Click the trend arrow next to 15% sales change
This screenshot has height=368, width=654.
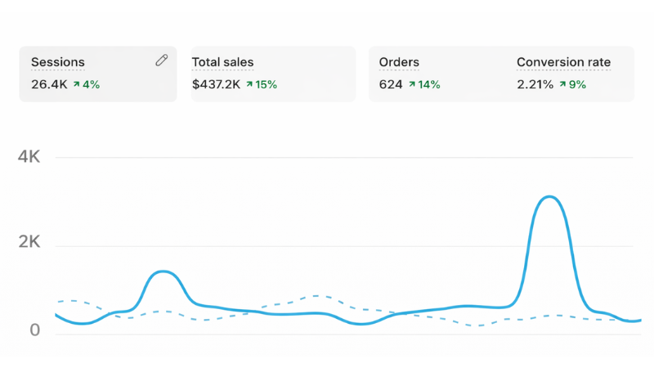[x=249, y=84]
